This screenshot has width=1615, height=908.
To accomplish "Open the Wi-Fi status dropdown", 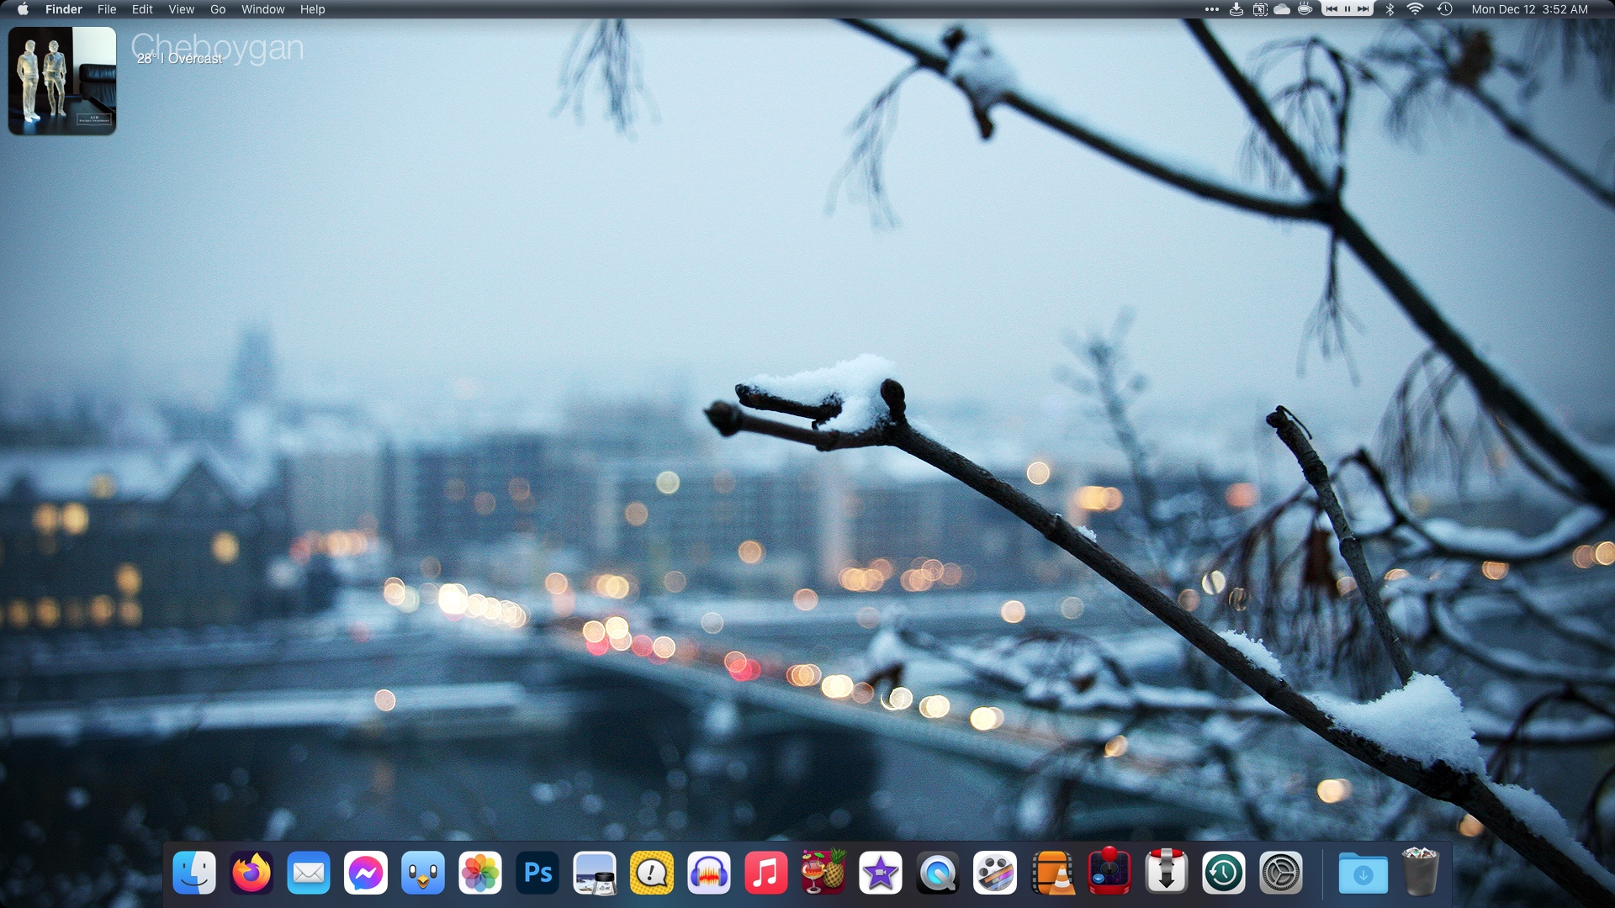I will [x=1416, y=9].
